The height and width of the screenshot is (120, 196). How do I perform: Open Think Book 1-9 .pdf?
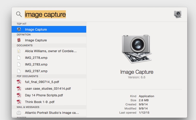pos(49,102)
